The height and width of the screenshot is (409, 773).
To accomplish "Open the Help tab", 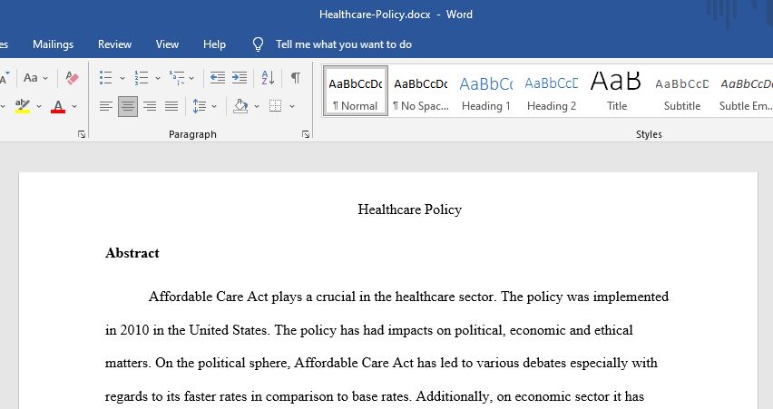I will tap(214, 44).
